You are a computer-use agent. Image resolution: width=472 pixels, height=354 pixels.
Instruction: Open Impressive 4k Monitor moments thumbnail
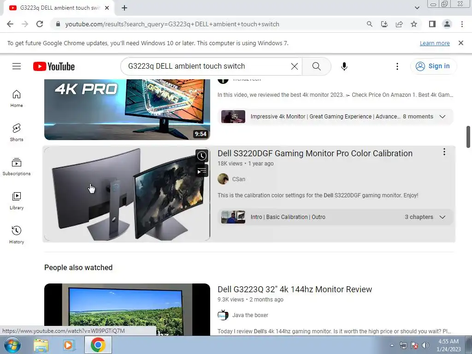coord(233,117)
